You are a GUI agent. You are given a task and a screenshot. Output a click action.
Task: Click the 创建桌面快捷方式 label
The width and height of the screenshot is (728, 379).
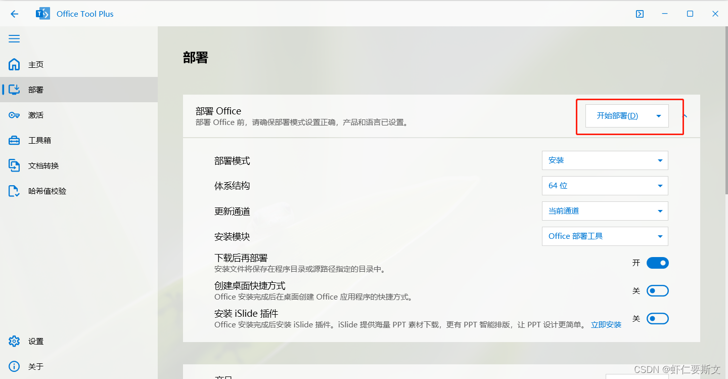point(250,286)
